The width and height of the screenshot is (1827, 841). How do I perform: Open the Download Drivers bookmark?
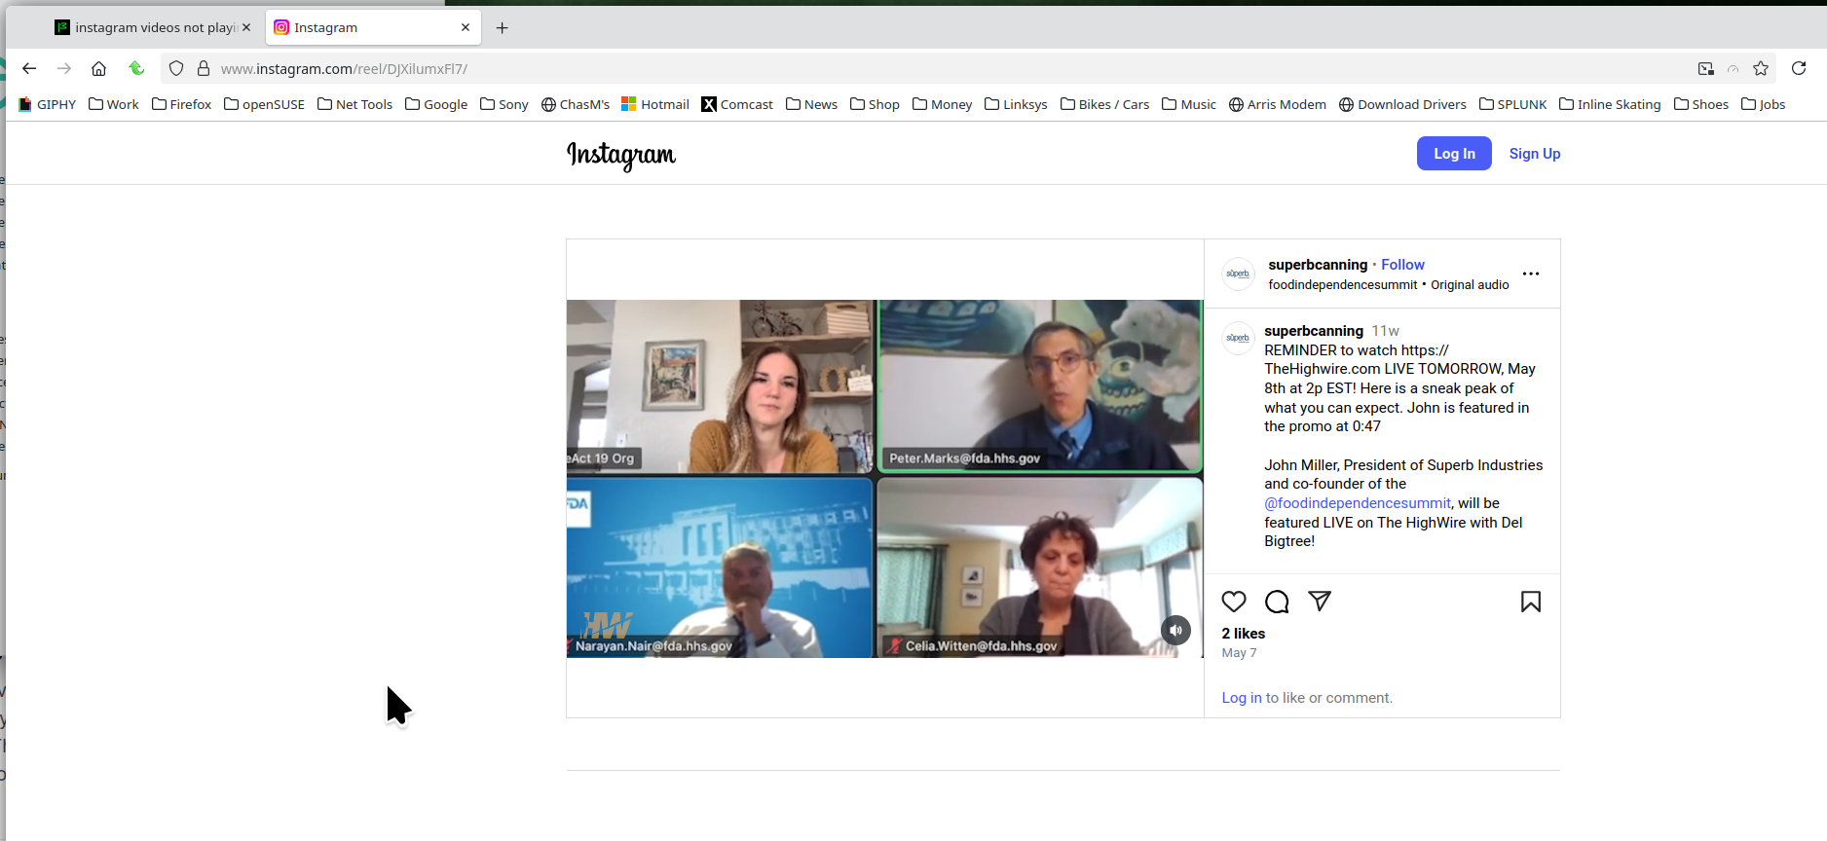pos(1402,104)
